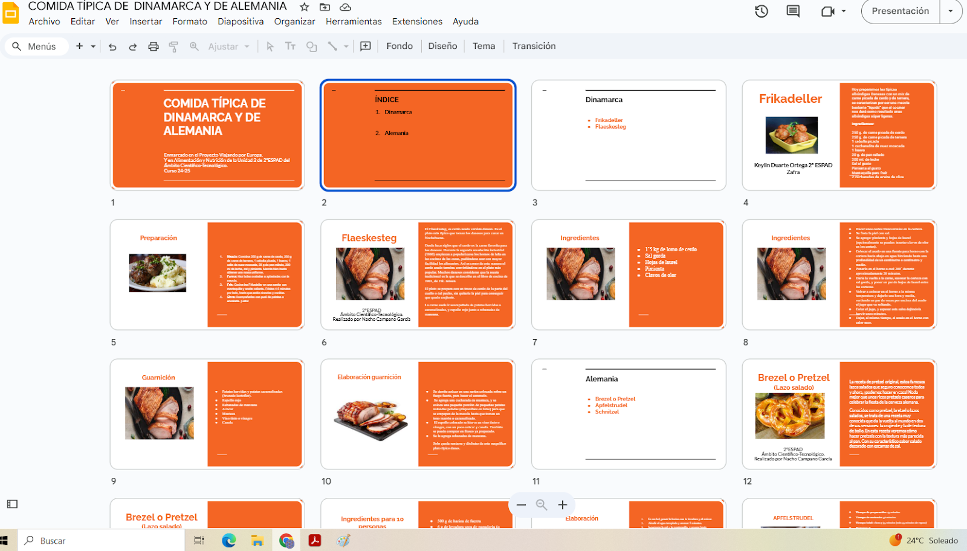The image size is (967, 551).
Task: Open version history clock icon
Action: pyautogui.click(x=762, y=11)
